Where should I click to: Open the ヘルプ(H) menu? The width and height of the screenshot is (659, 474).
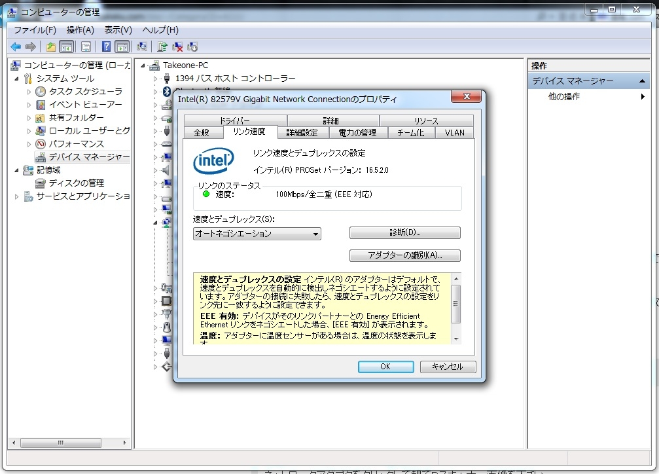[x=160, y=30]
